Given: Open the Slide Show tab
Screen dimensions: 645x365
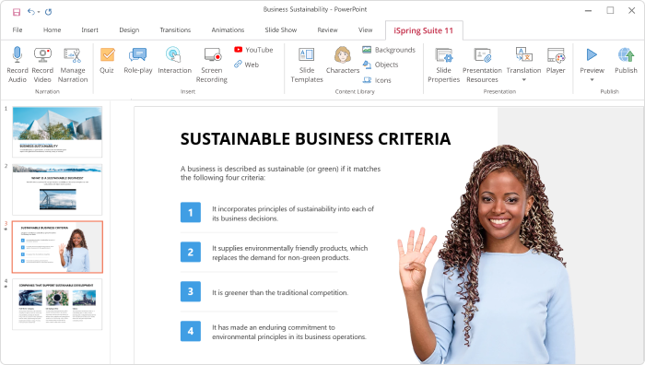Looking at the screenshot, I should click(x=280, y=30).
